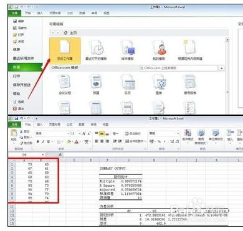Viewport: 243px width, 231px height.
Task: Open the Charts (图表) Office.com template folder
Action: point(159,85)
